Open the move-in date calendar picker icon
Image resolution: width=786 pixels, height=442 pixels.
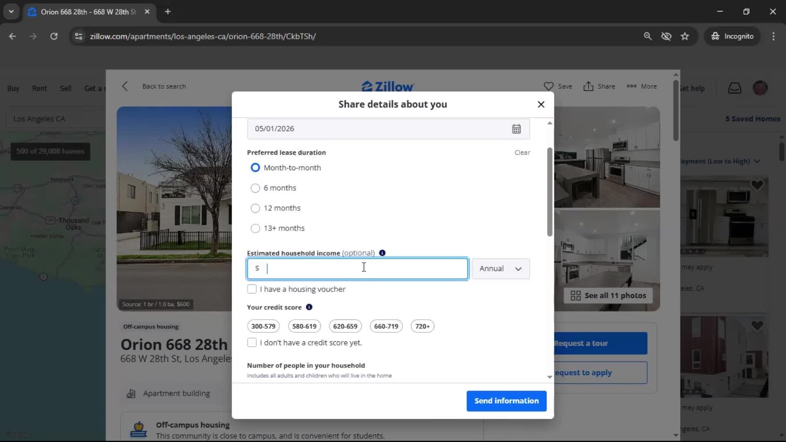516,129
